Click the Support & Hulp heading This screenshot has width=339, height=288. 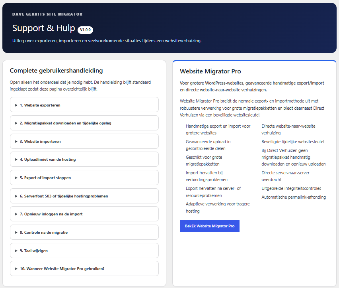44,28
